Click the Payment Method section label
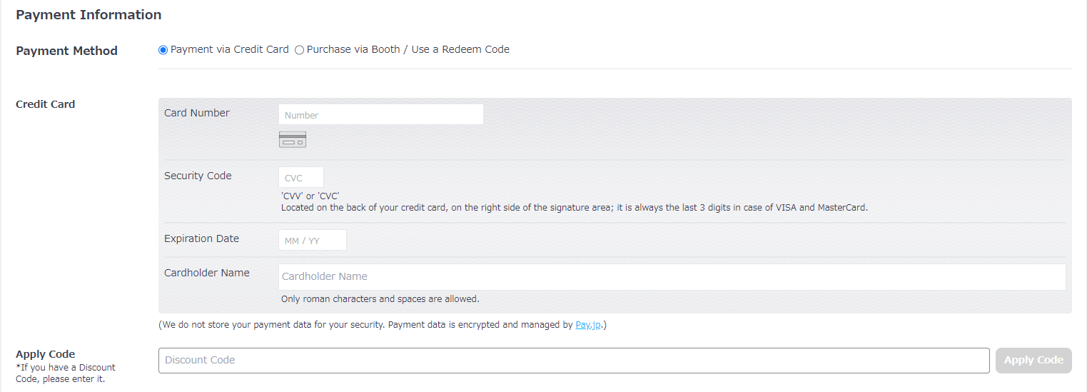This screenshot has height=392, width=1087. pos(66,51)
